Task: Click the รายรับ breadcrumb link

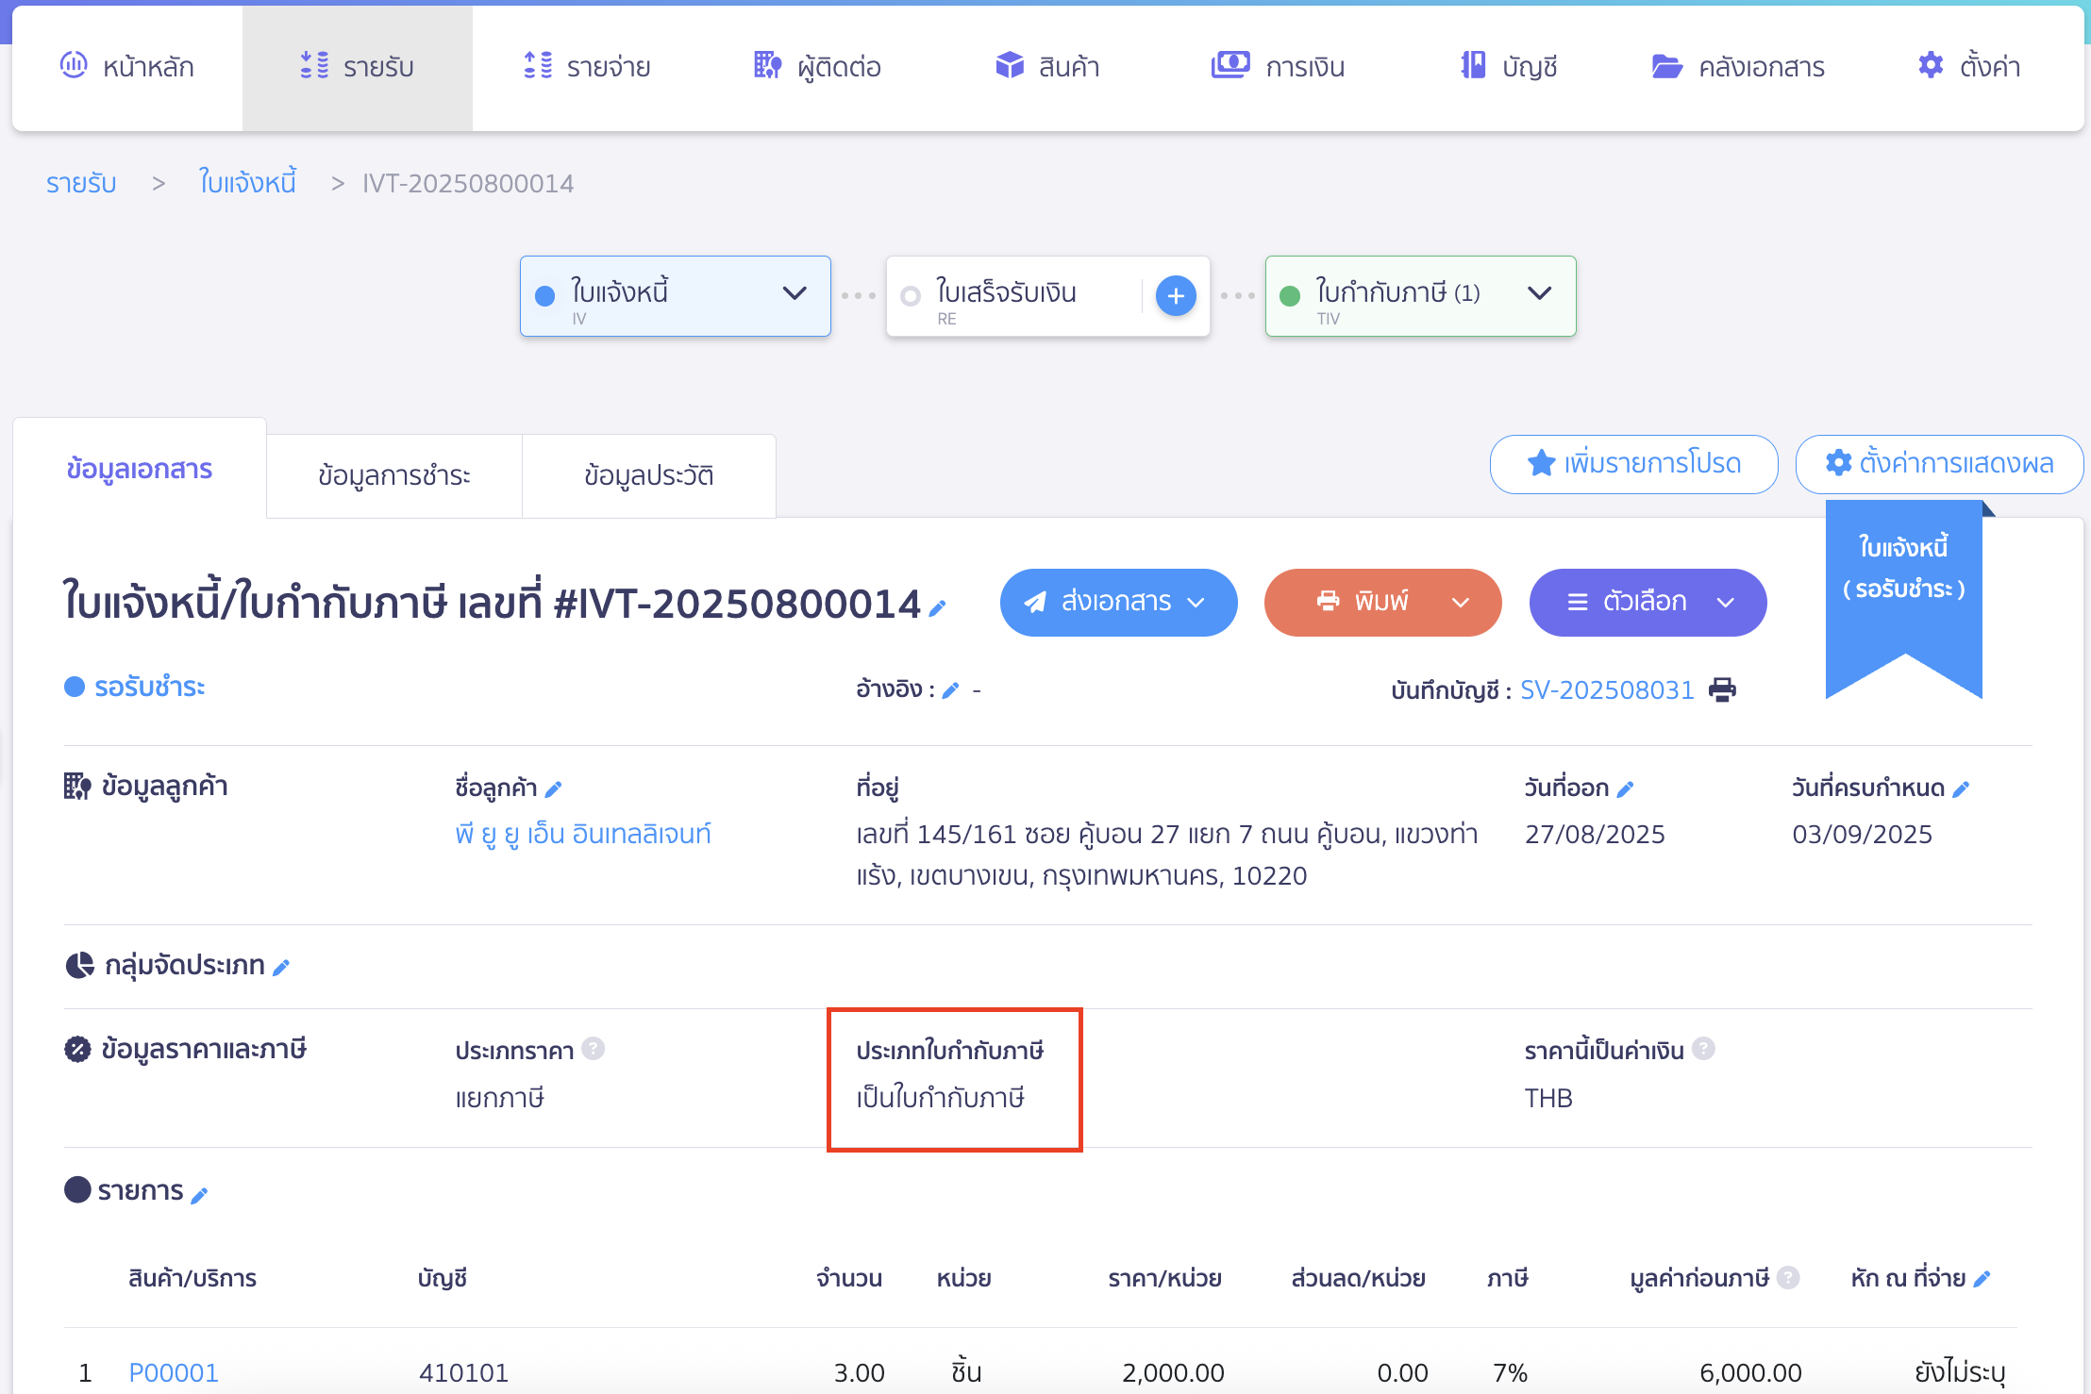Action: [81, 183]
